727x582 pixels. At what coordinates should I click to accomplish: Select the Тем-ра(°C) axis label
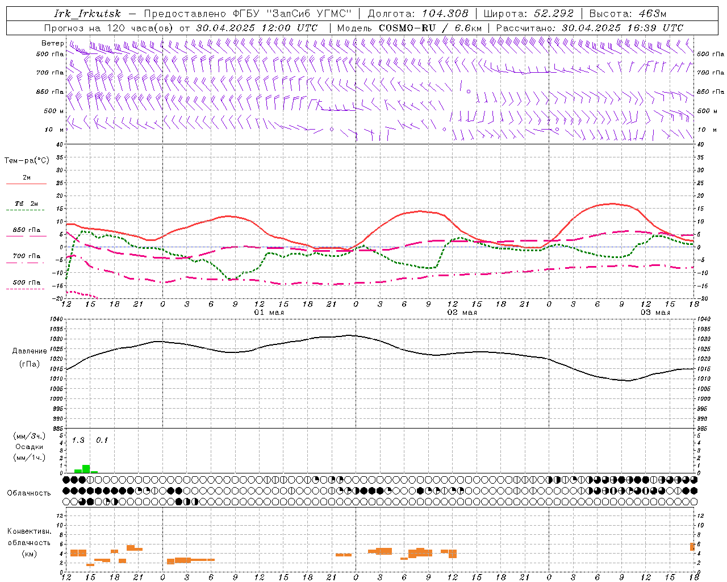[27, 161]
